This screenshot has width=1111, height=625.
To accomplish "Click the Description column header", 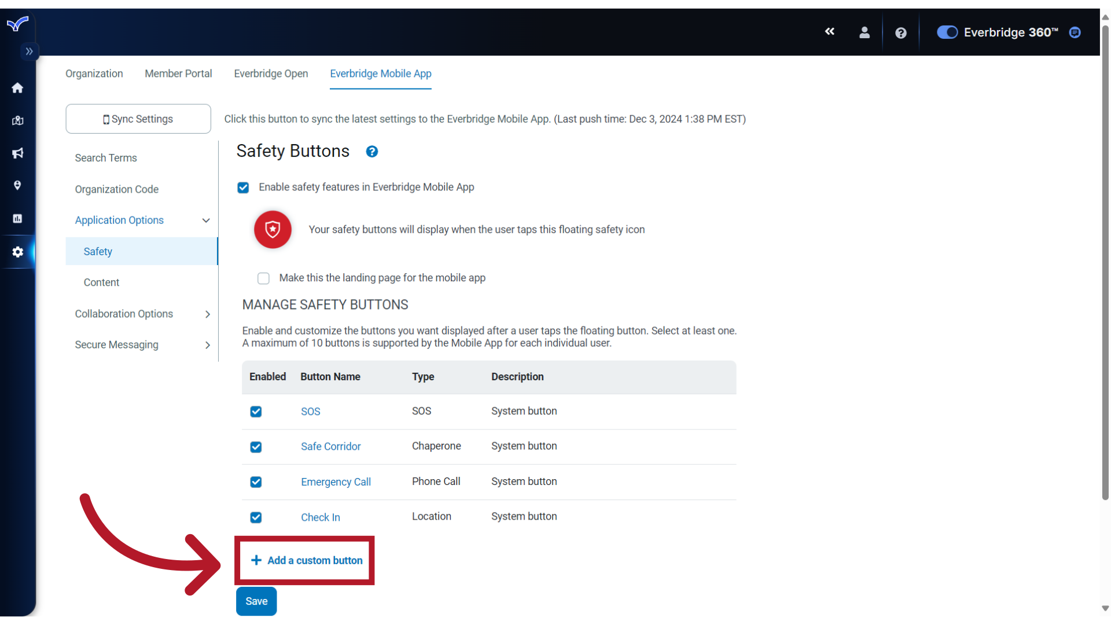I will click(517, 377).
